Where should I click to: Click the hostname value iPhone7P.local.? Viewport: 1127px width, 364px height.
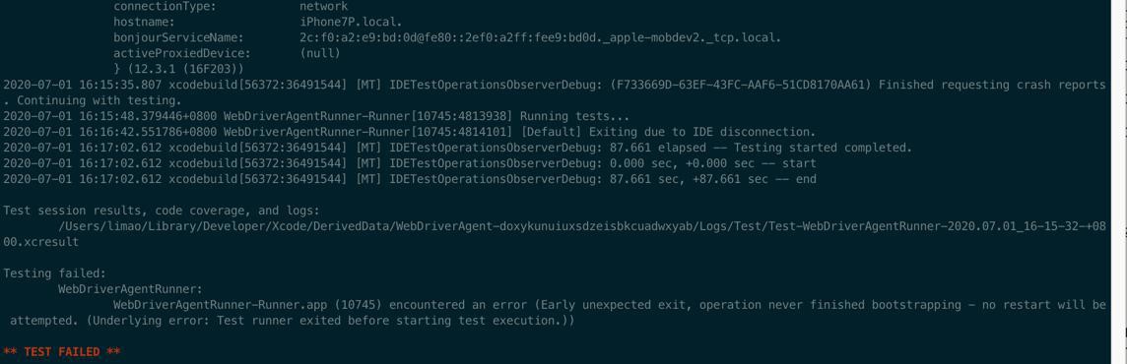(x=351, y=22)
